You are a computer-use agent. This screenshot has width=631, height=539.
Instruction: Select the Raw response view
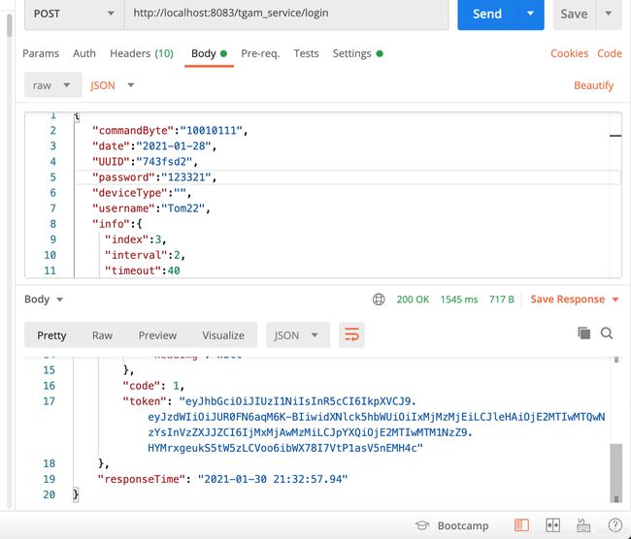[x=102, y=335]
